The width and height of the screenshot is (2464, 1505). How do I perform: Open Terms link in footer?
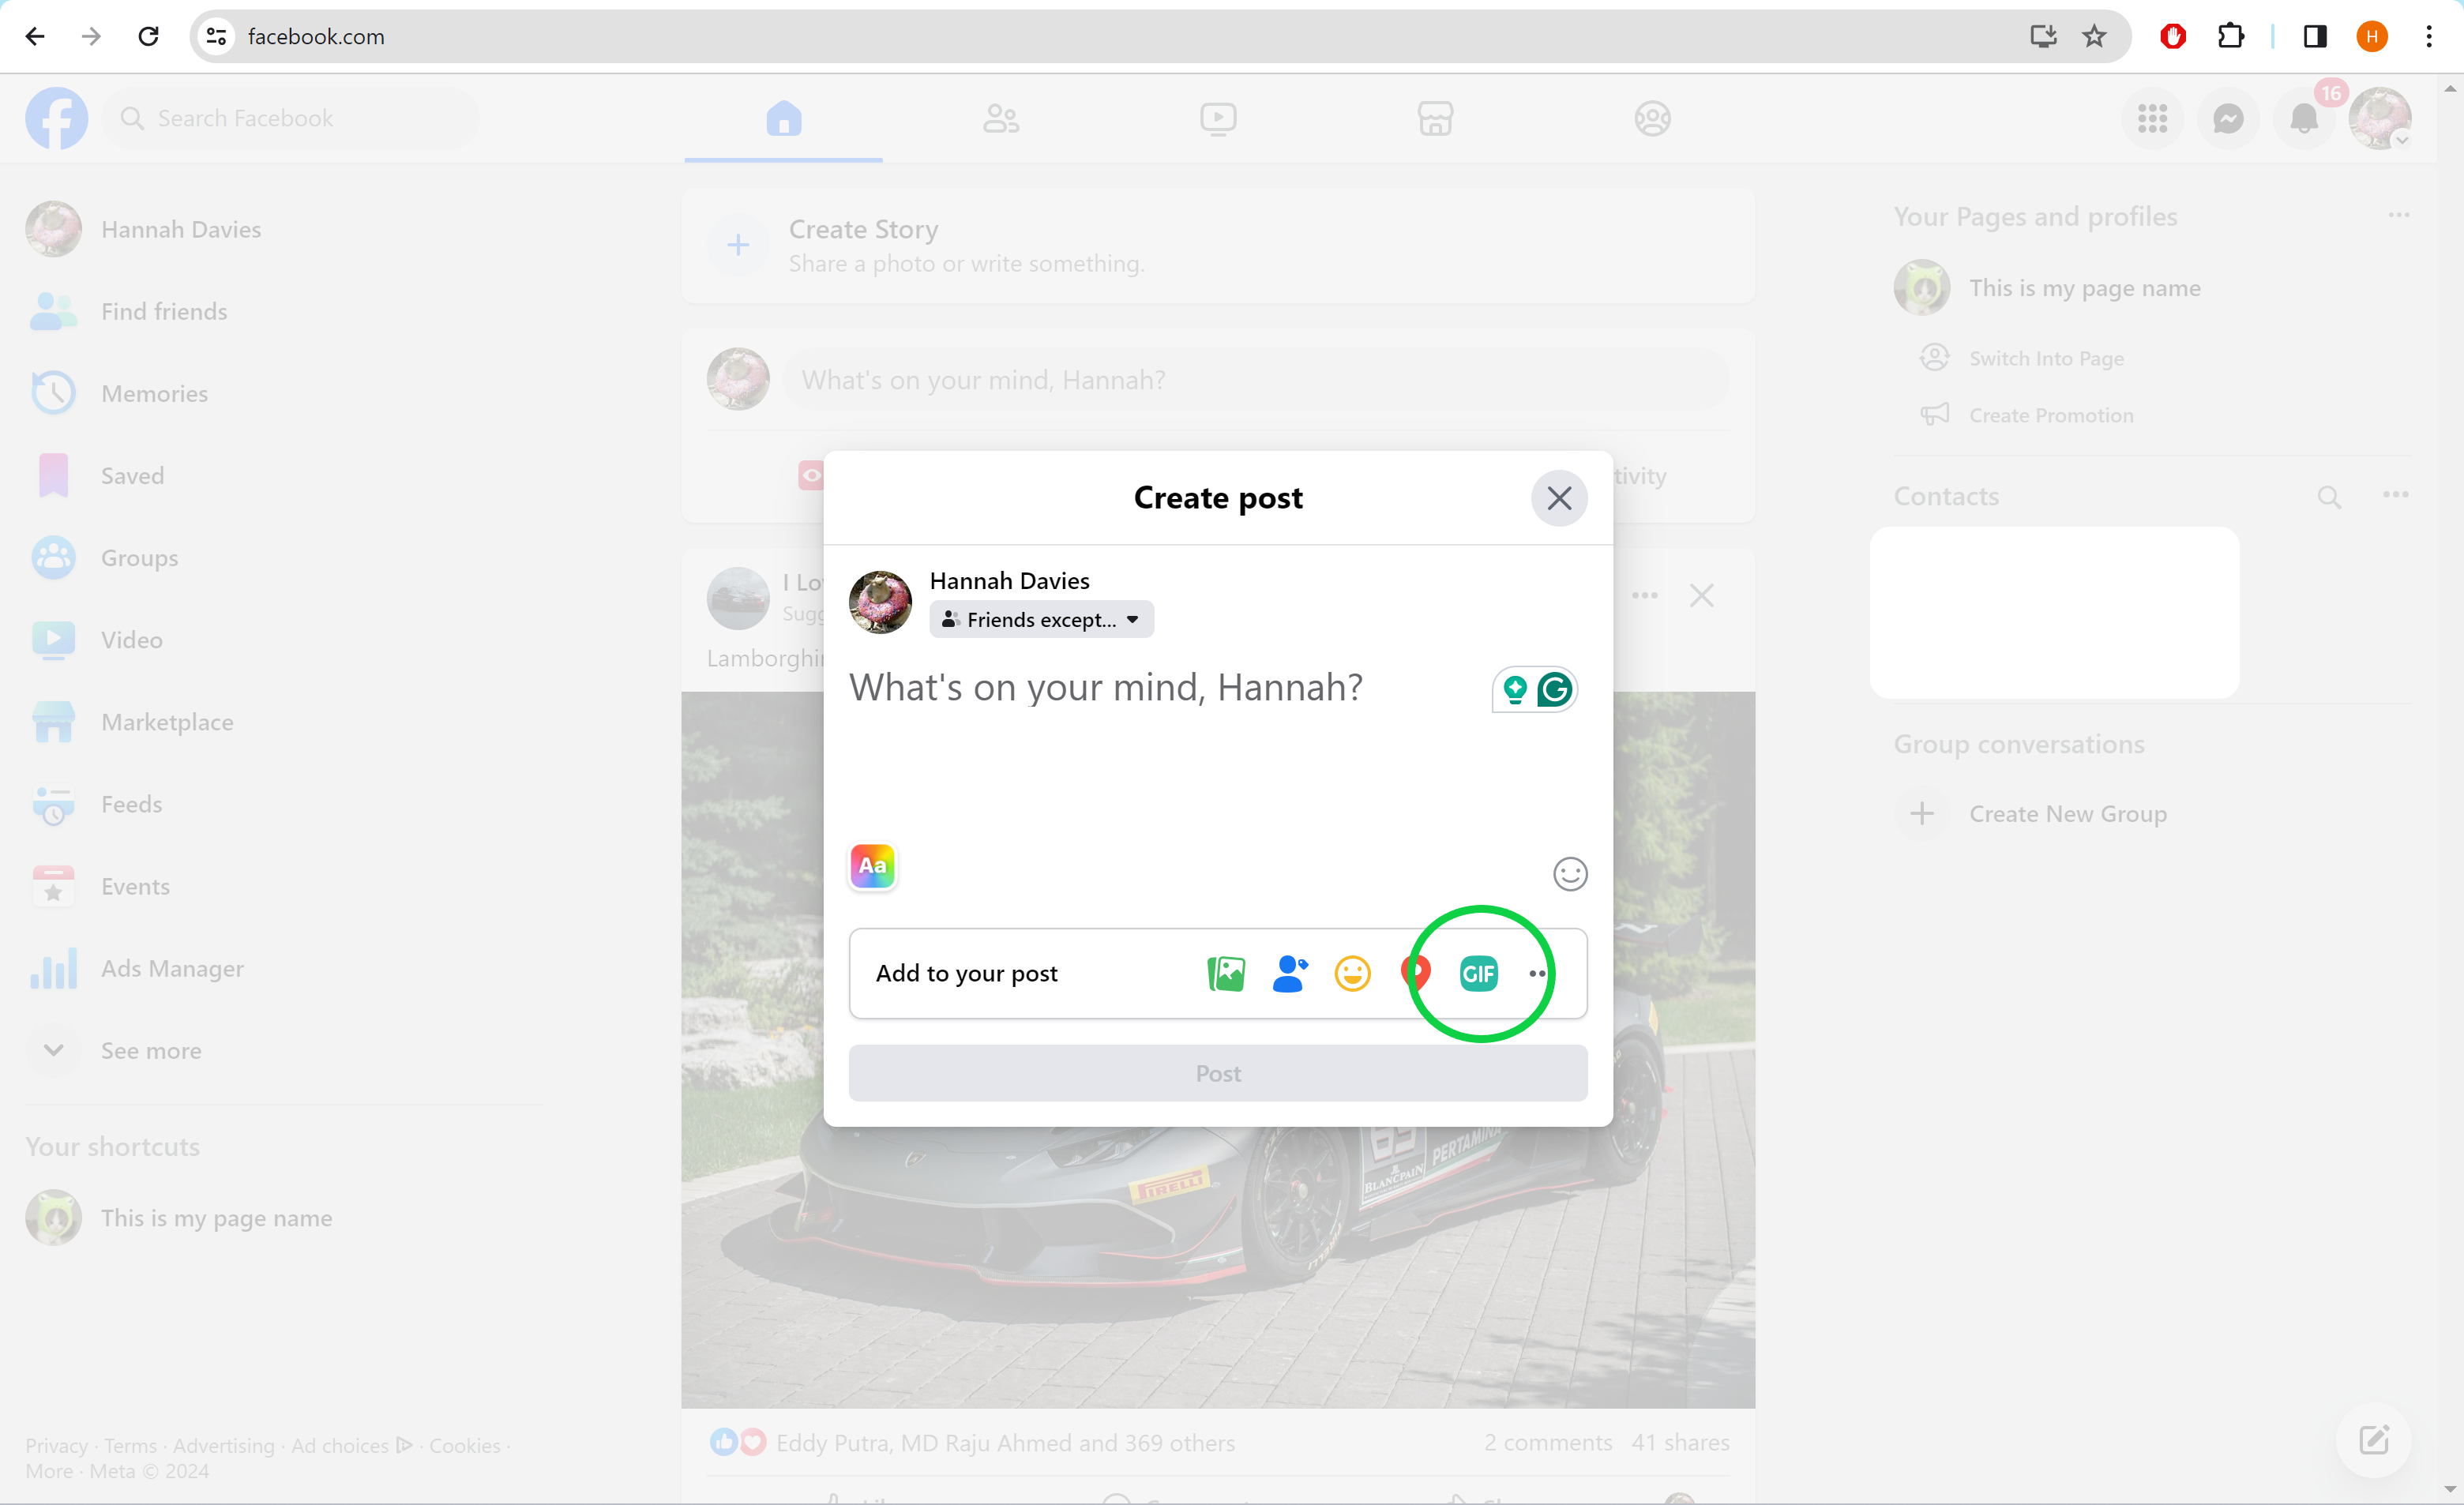pyautogui.click(x=130, y=1446)
